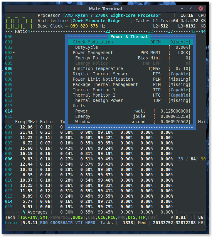The height and width of the screenshot is (237, 212).
Task: Click core 001 frequency 21.41
Action: [x=26, y=132]
